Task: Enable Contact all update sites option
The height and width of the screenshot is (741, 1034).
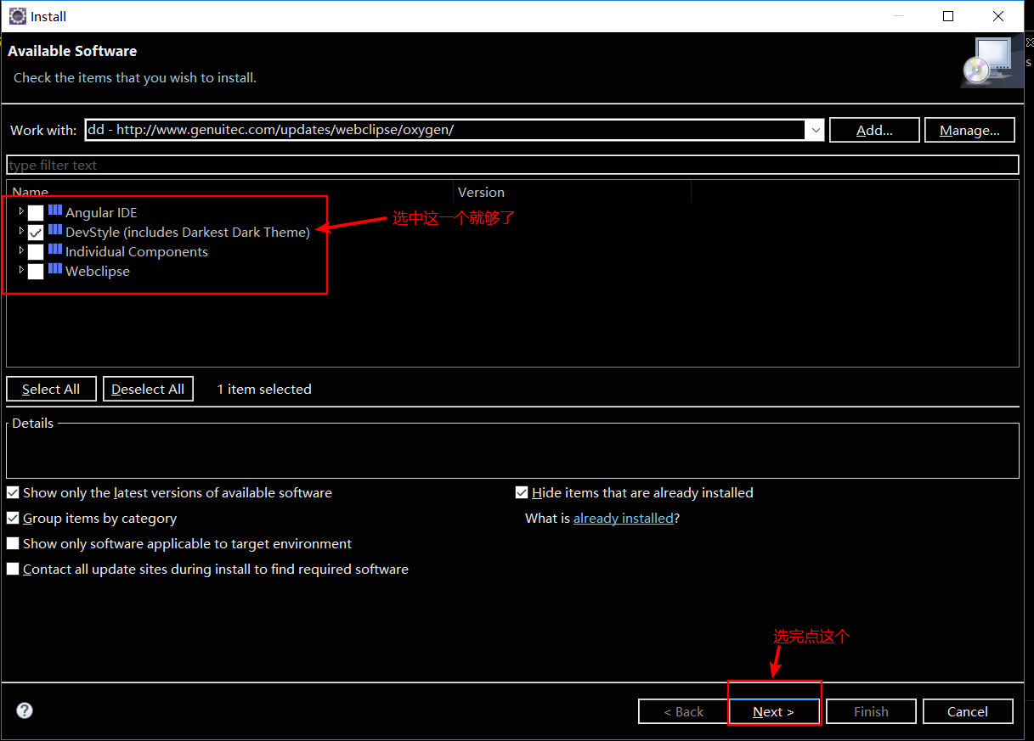Action: [13, 570]
